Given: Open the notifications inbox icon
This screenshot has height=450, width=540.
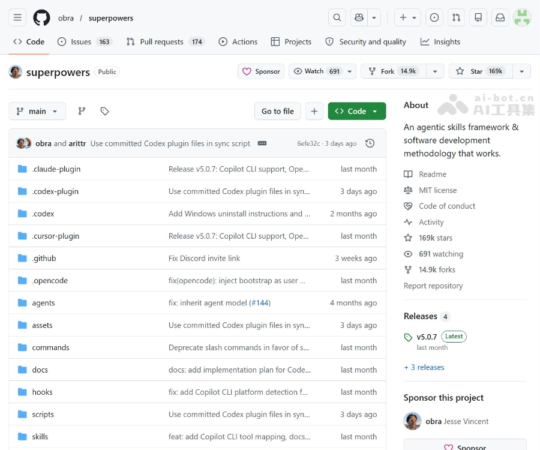Looking at the screenshot, I should click(500, 17).
